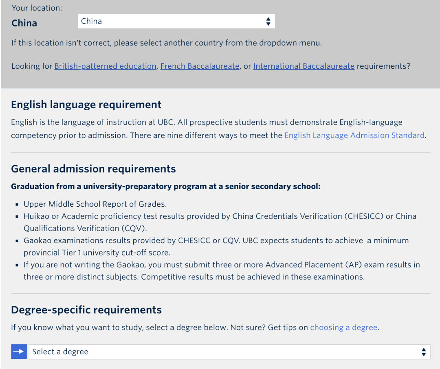This screenshot has width=440, height=369.
Task: Click the 'Degree-specific requirements' heading
Action: pyautogui.click(x=86, y=310)
